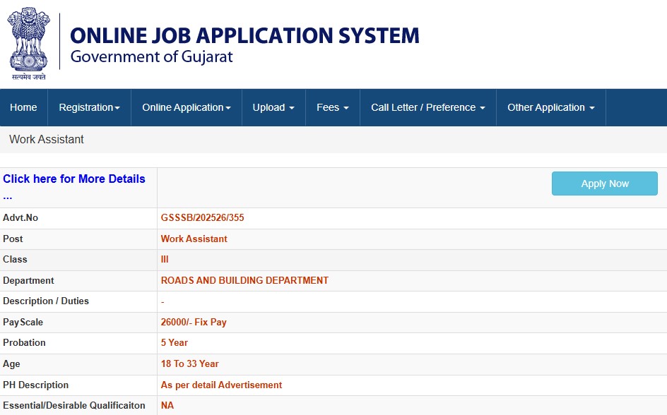Image resolution: width=667 pixels, height=415 pixels.
Task: Select the Class III field value
Action: pos(164,259)
